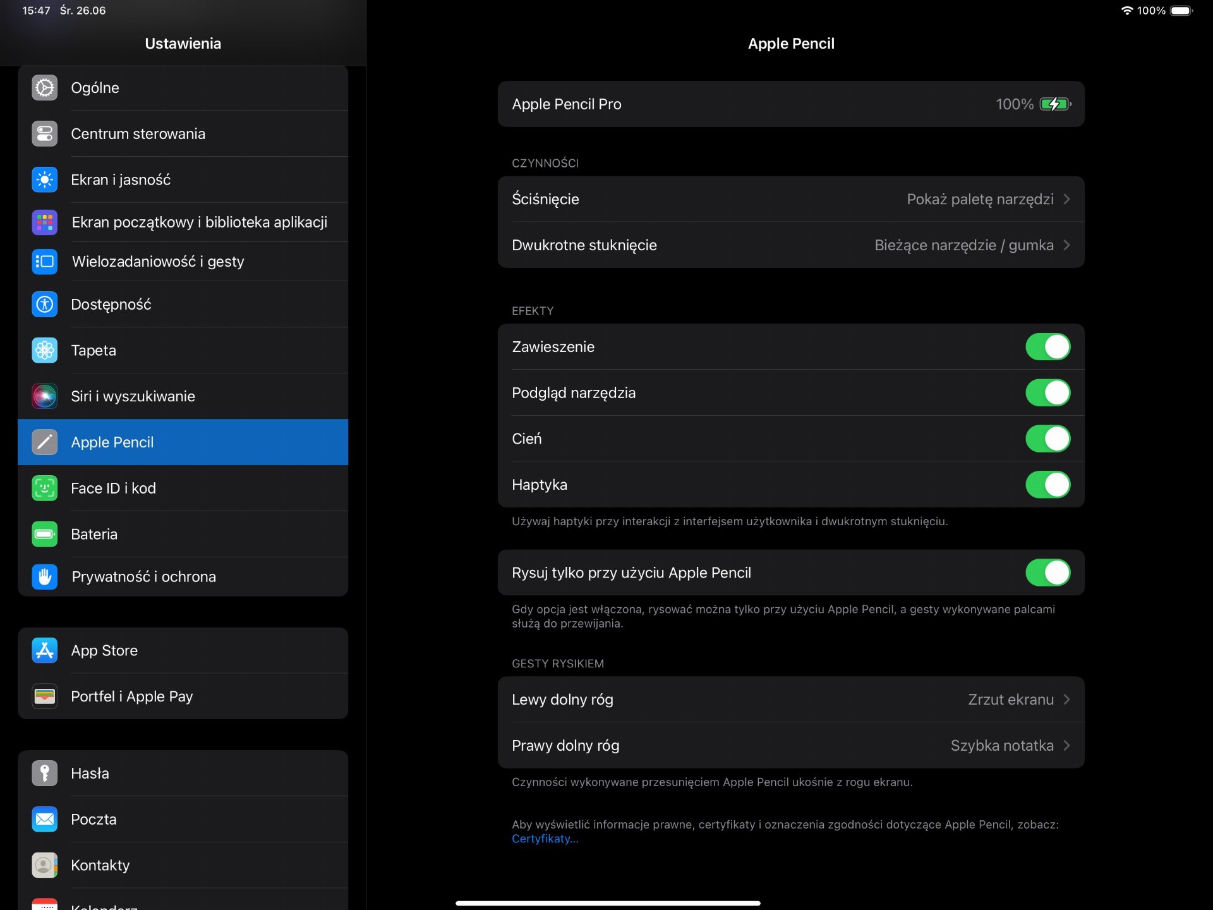1213x910 pixels.
Task: Open Hasła settings
Action: (183, 773)
